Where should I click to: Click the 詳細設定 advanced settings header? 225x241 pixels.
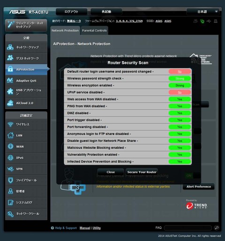[26, 116]
